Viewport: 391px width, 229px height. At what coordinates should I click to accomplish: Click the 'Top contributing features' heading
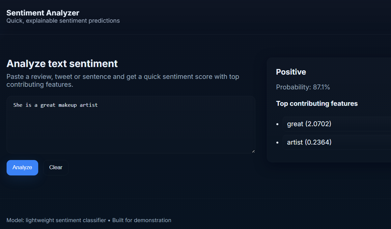[317, 103]
